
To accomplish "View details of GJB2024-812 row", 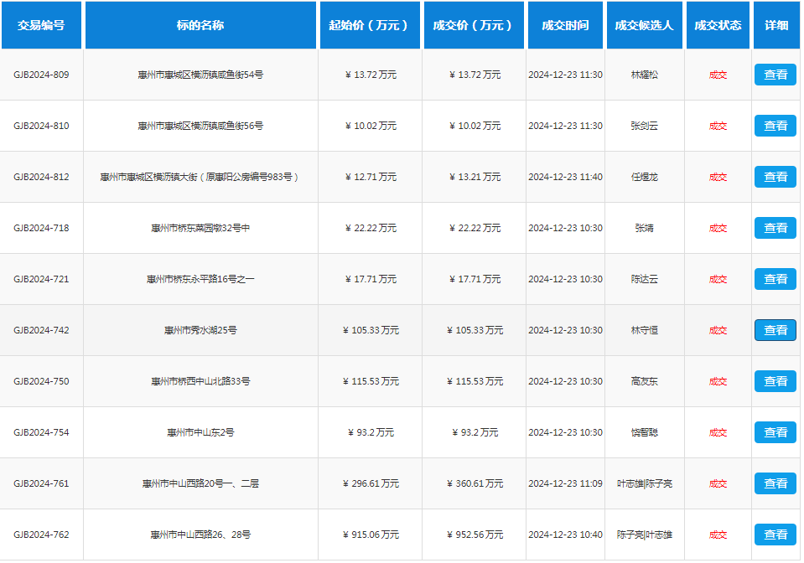I will pos(775,177).
